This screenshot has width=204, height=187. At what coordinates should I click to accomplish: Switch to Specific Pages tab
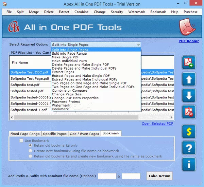point(55,134)
